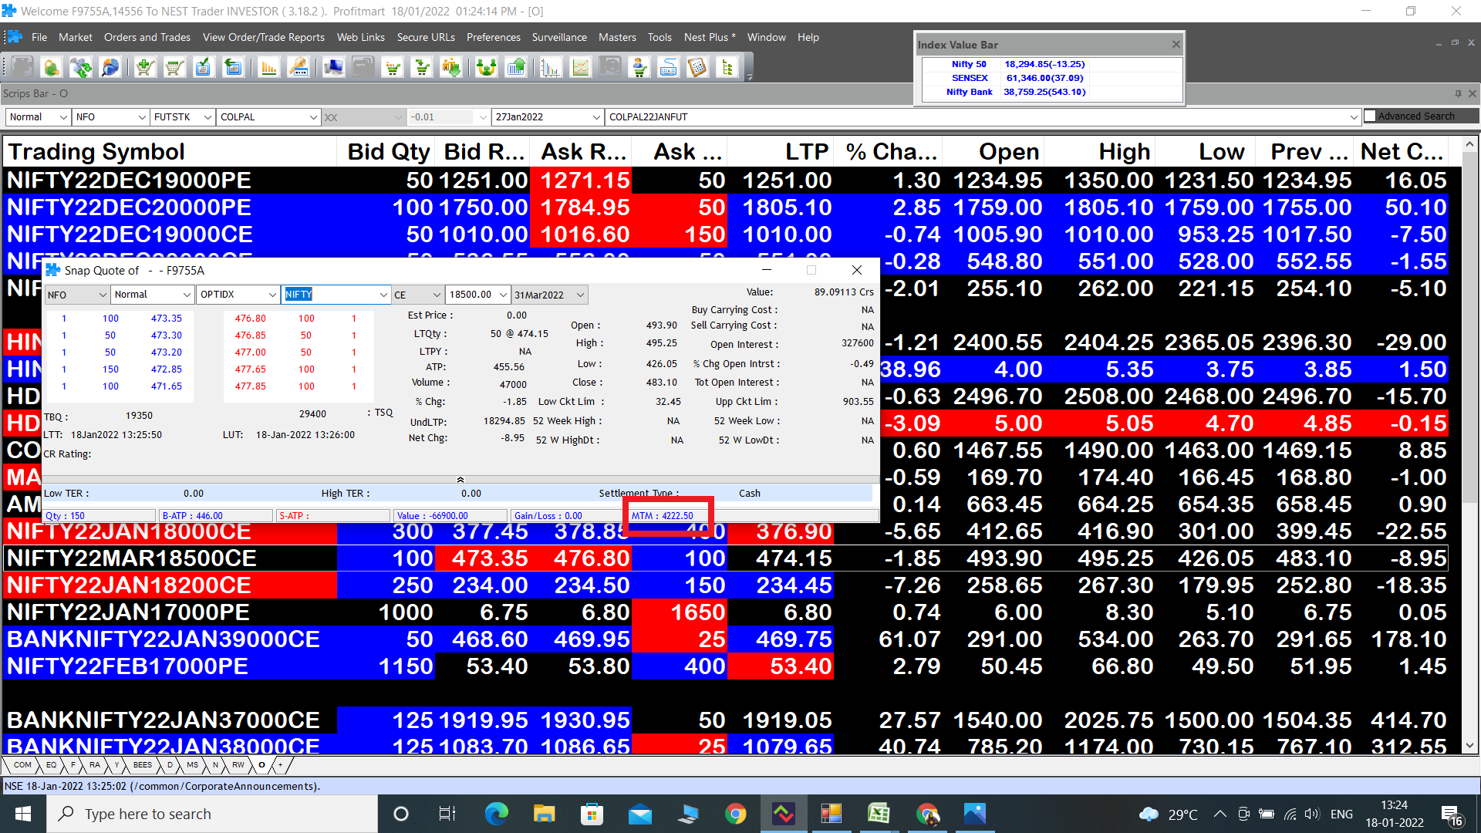
Task: Click the orange people with down arrow icon
Action: tap(452, 68)
